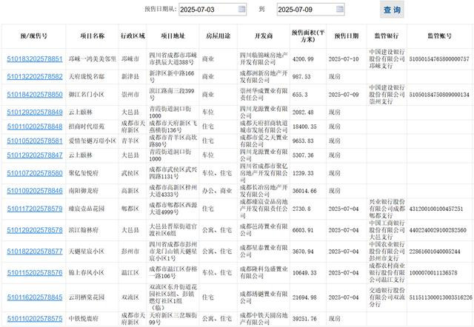474x327 pixels.
Task: Click the start date field showing 2025-07-03
Action: (213, 10)
